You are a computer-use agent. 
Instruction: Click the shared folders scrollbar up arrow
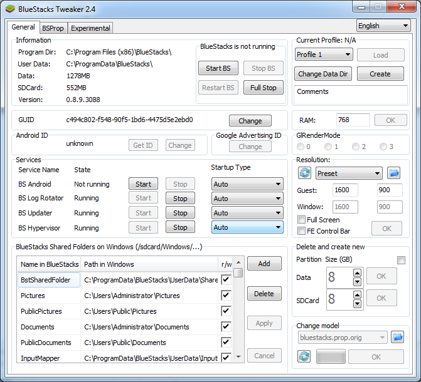tap(238, 262)
